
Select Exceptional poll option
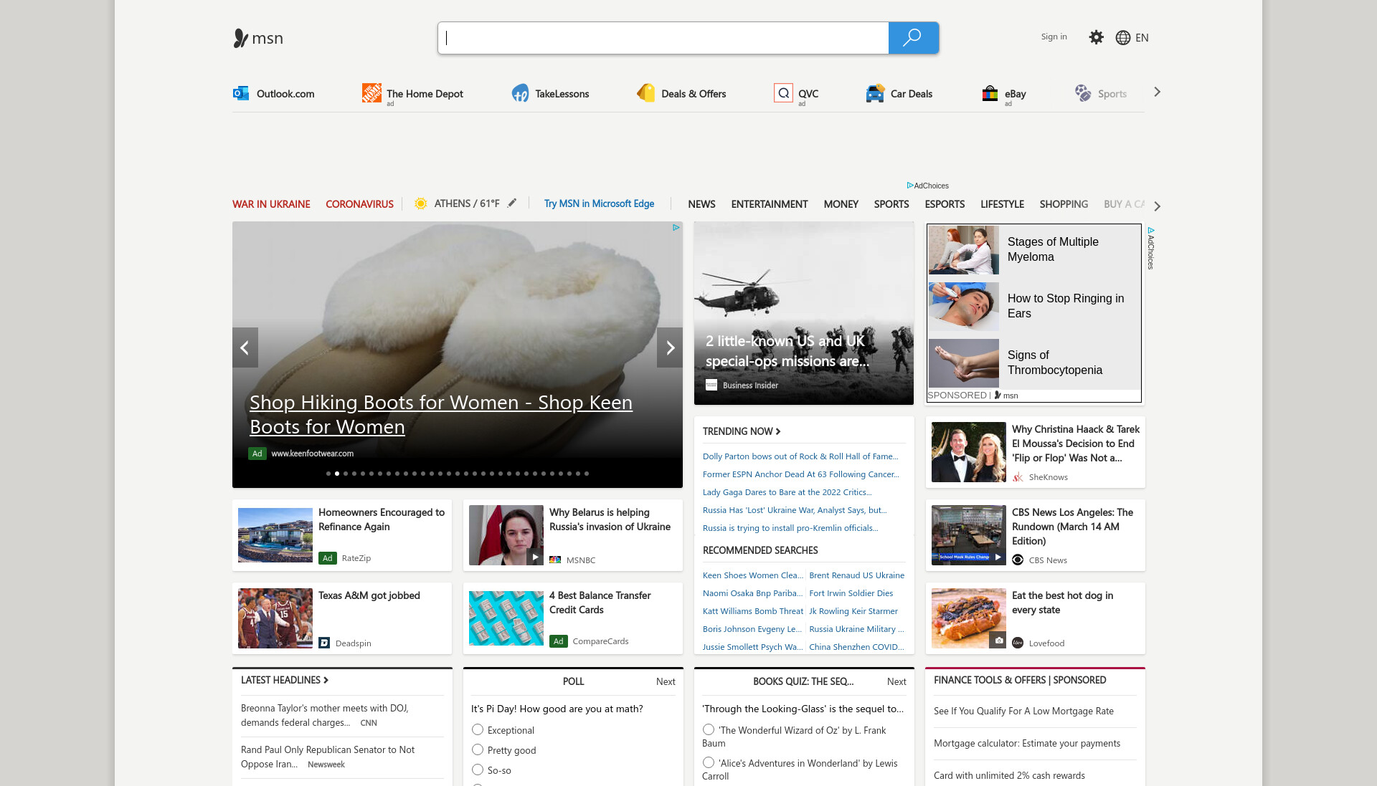point(478,729)
